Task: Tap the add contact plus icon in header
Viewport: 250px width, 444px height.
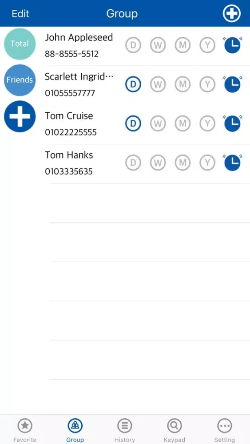Action: (232, 13)
